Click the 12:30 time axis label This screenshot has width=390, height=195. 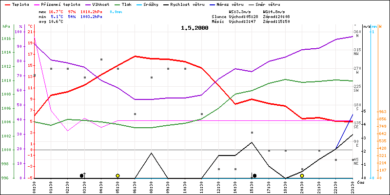tap(218, 185)
